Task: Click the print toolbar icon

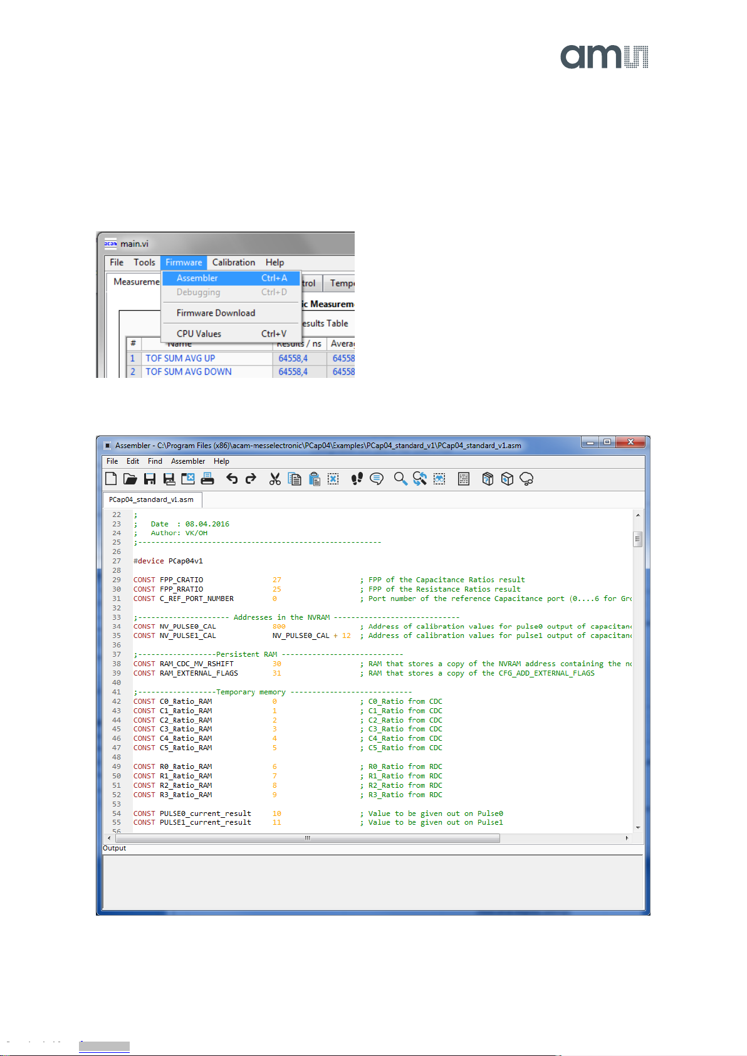Action: pos(207,479)
